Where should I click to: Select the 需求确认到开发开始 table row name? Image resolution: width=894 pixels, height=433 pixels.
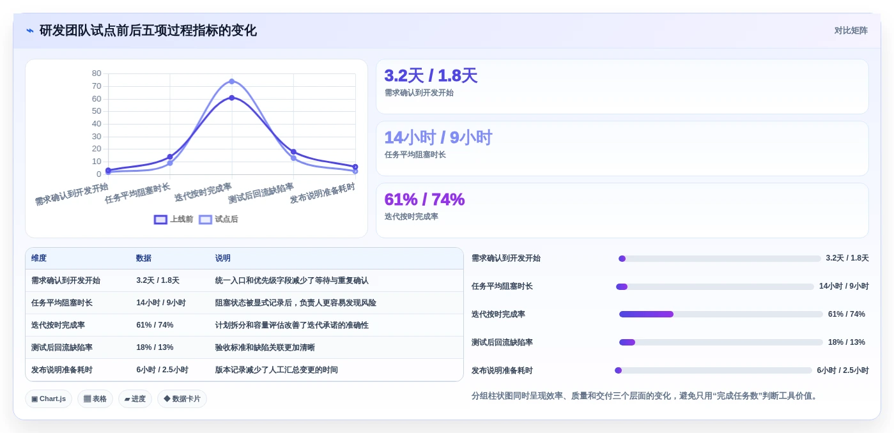coord(66,280)
